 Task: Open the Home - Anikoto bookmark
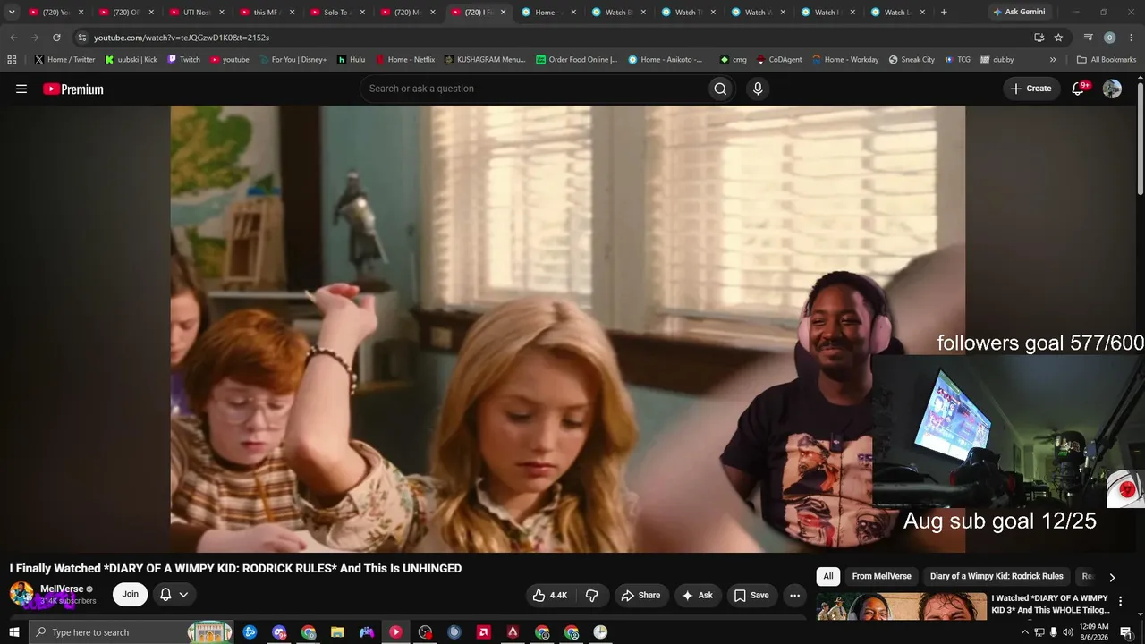tap(666, 60)
